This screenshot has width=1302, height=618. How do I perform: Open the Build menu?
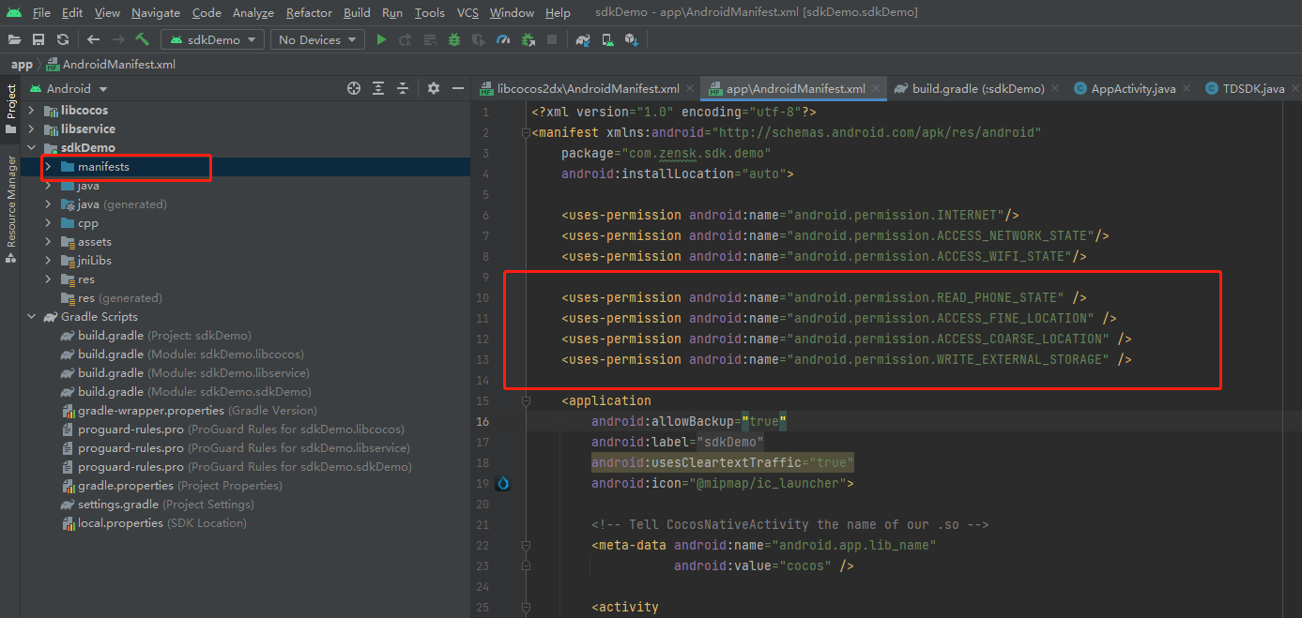coord(357,12)
